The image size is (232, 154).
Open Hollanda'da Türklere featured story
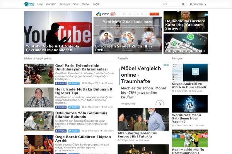(x=186, y=22)
